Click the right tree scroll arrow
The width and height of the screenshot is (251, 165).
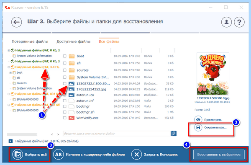58,134
